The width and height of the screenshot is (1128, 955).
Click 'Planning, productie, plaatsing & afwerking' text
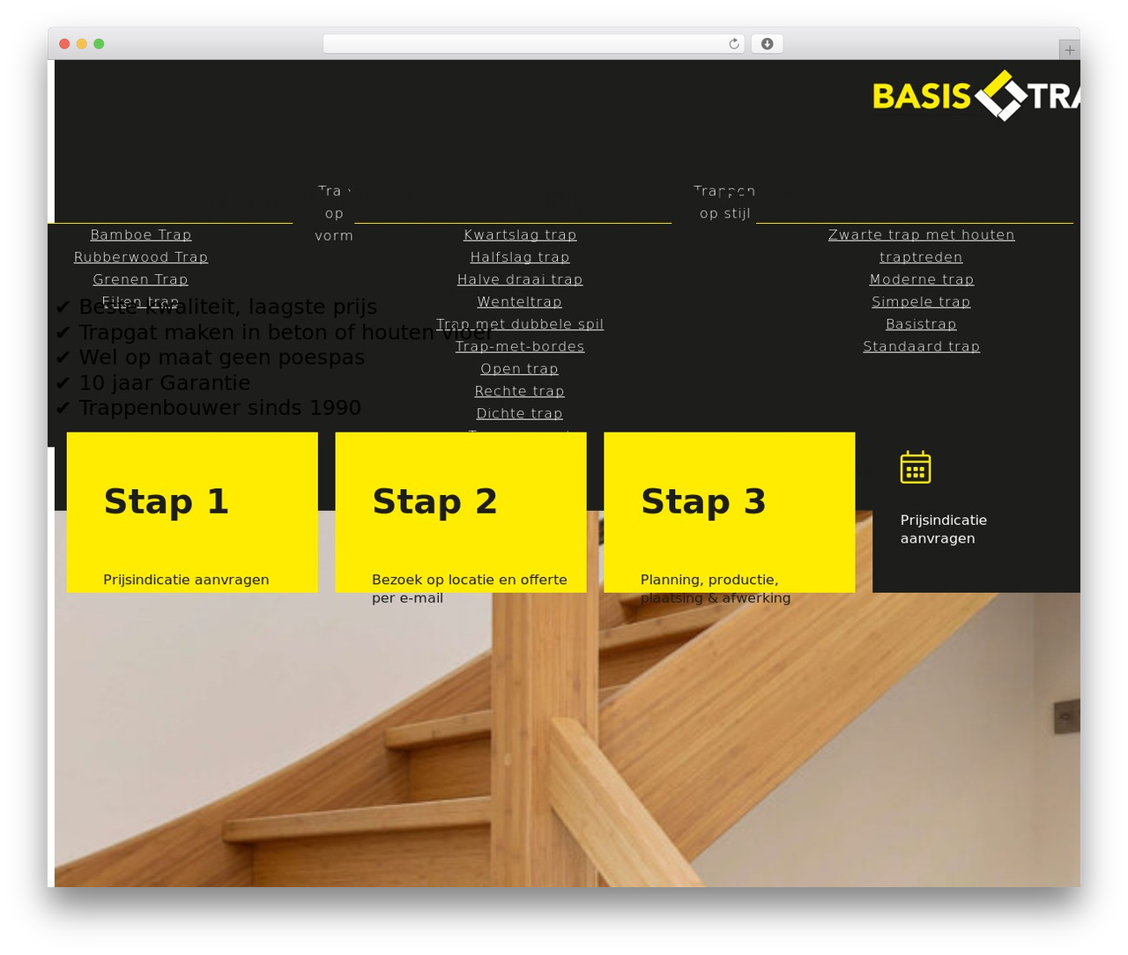click(x=716, y=589)
